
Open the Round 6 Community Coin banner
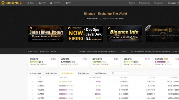click(x=162, y=34)
